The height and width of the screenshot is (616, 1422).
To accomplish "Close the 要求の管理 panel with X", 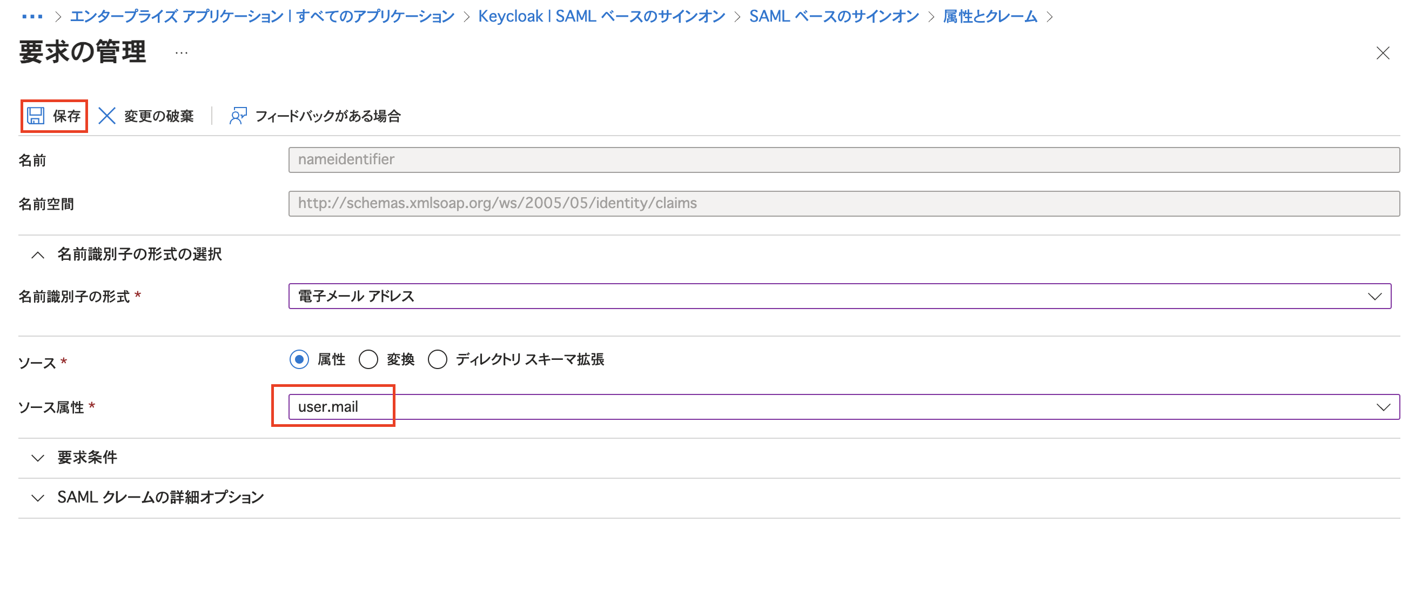I will (x=1382, y=53).
